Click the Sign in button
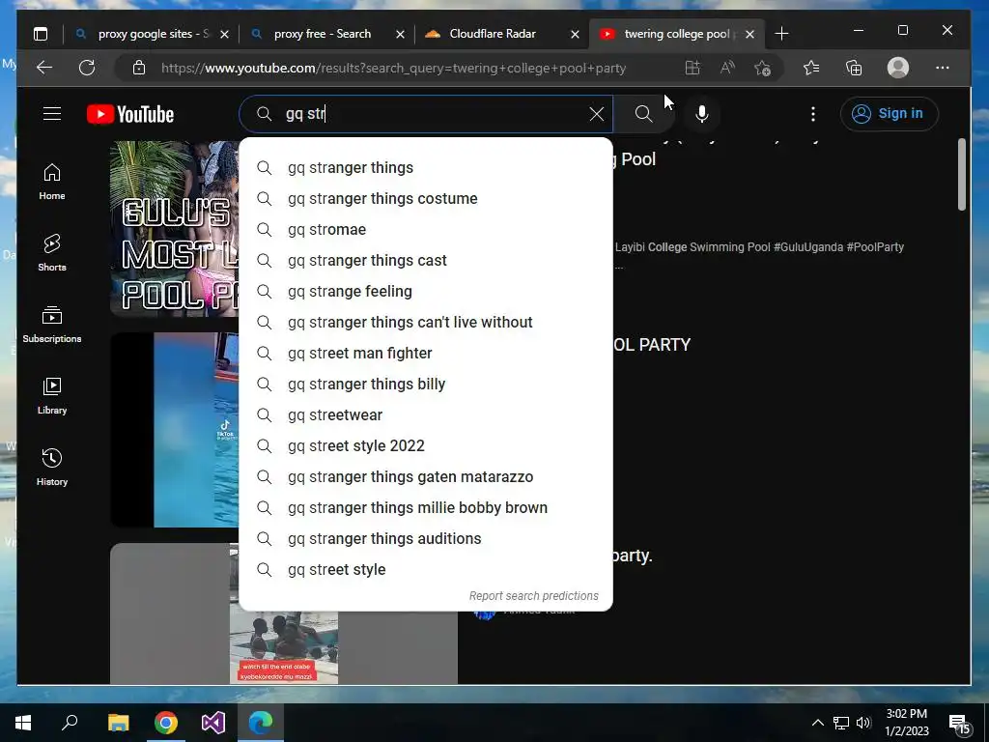 (x=889, y=114)
